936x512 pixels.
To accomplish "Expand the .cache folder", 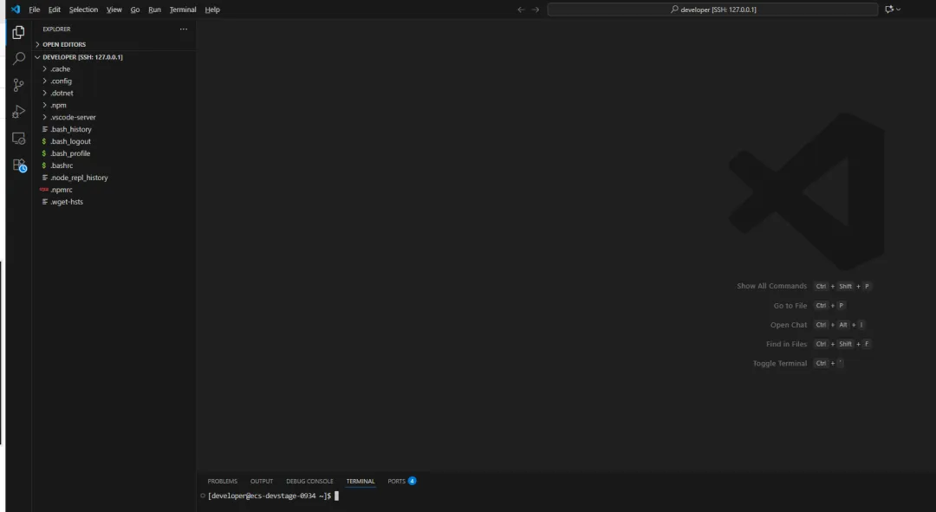I will (114, 68).
